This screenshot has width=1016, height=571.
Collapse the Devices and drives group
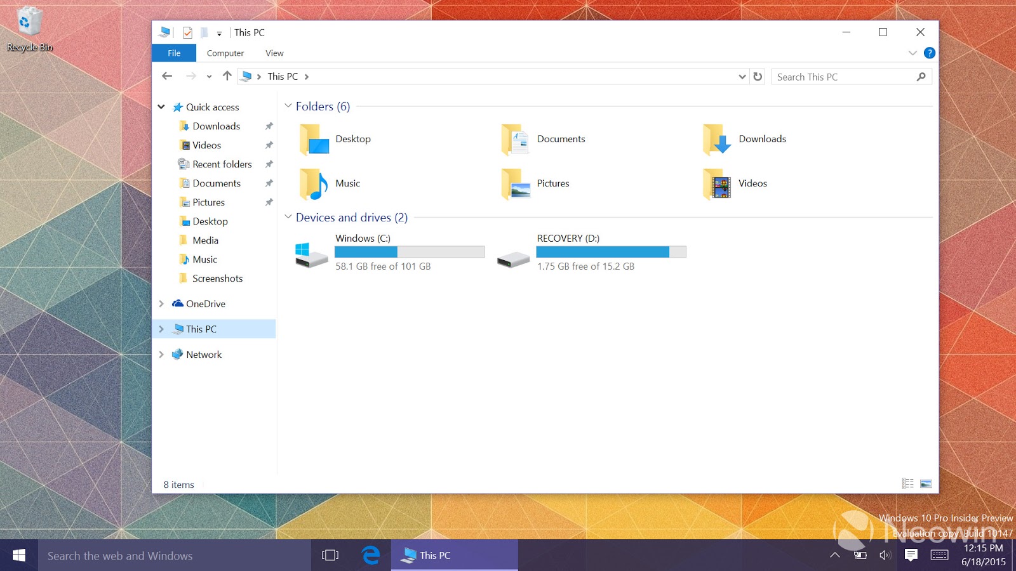pos(288,217)
